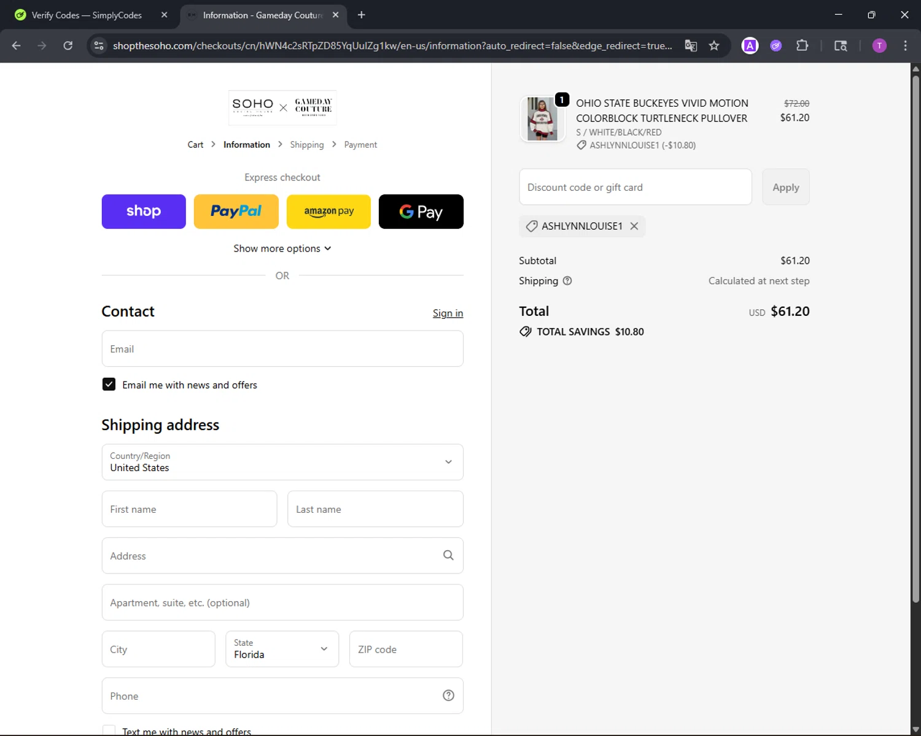Bookmark this page with the star icon
This screenshot has width=921, height=736.
(x=714, y=45)
